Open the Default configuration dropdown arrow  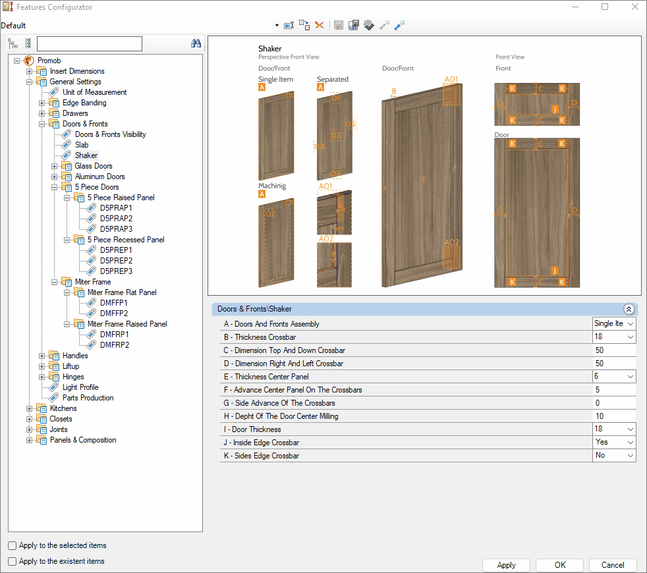click(277, 26)
